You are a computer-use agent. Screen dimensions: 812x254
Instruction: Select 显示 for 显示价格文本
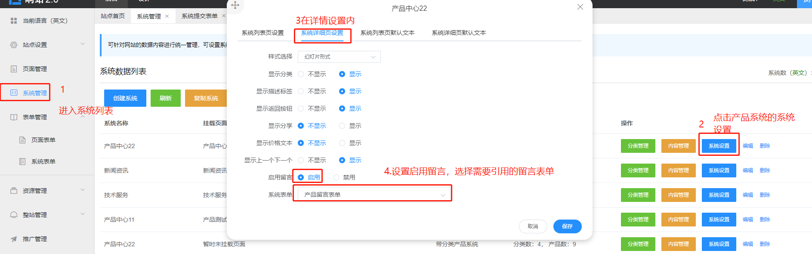click(342, 143)
